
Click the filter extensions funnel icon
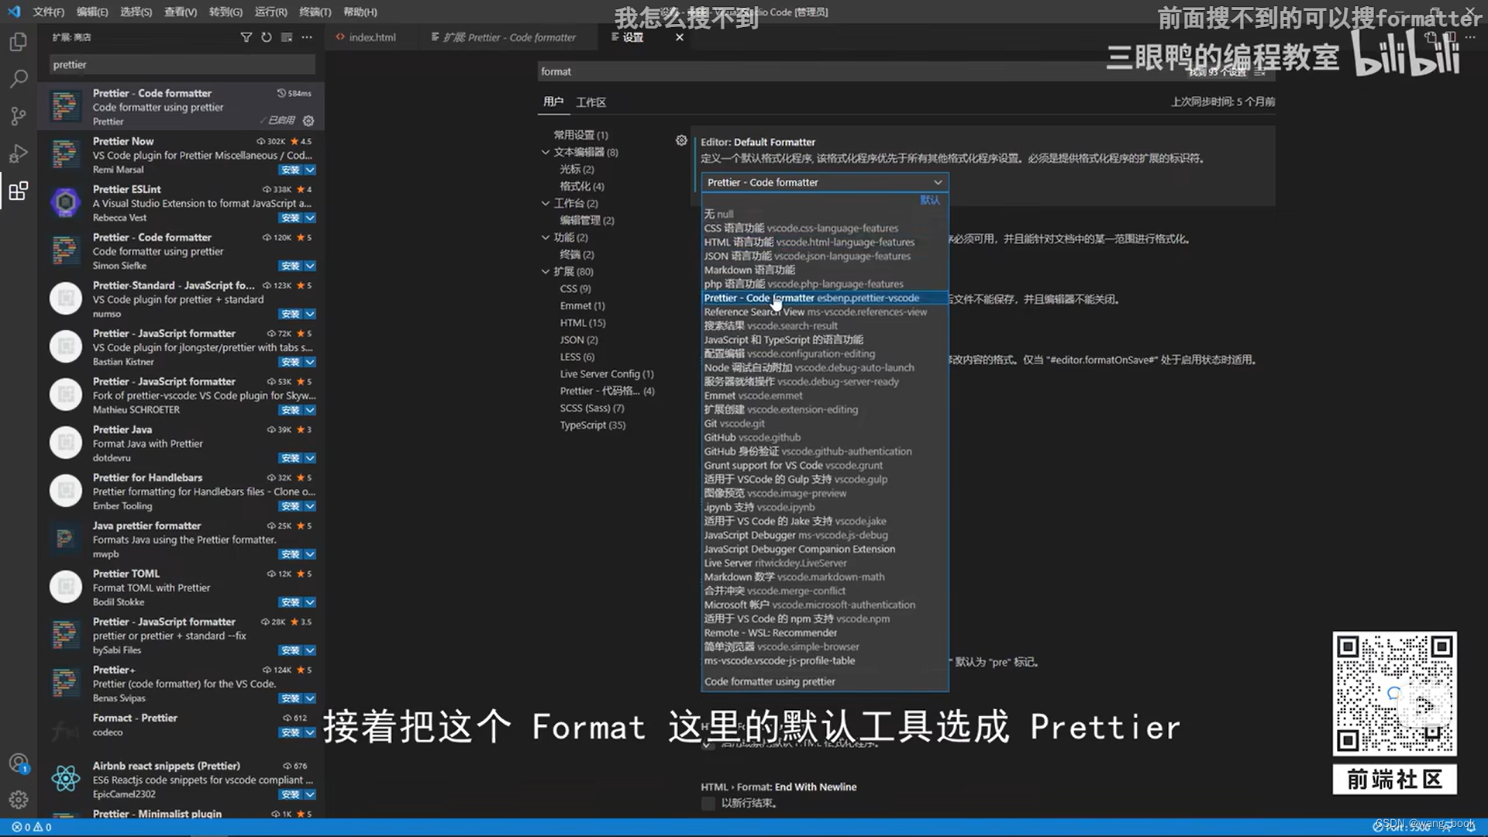coord(246,37)
